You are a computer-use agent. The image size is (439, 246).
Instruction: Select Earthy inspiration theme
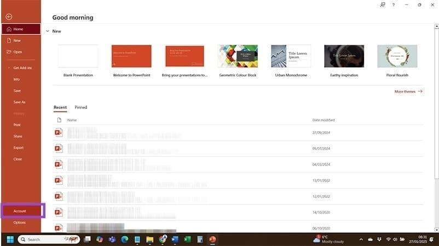[x=344, y=61]
